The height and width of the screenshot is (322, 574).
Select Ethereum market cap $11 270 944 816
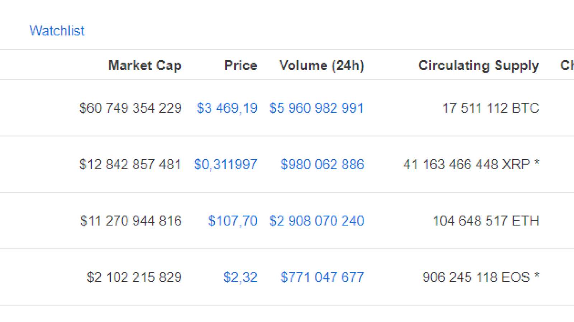(131, 221)
